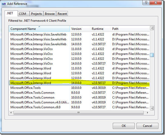Sort the list by Runtime column header

[100, 29]
